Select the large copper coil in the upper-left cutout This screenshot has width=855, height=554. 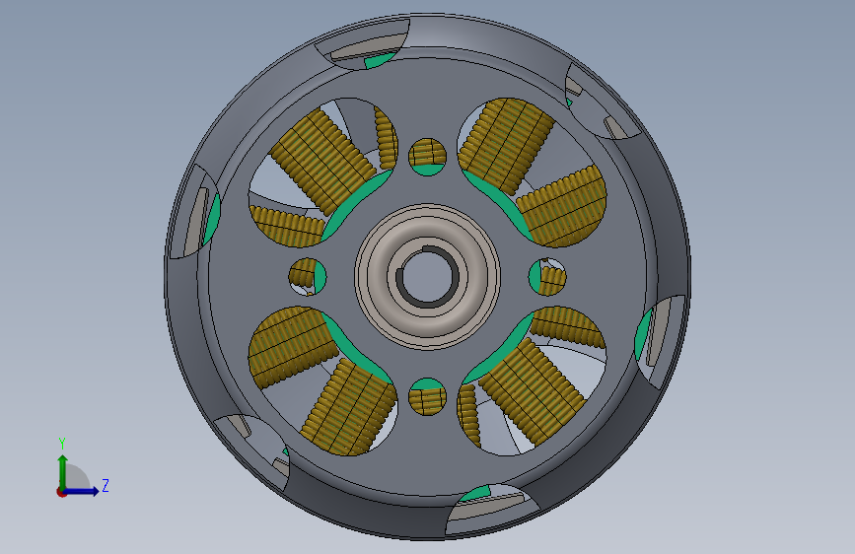[322, 162]
